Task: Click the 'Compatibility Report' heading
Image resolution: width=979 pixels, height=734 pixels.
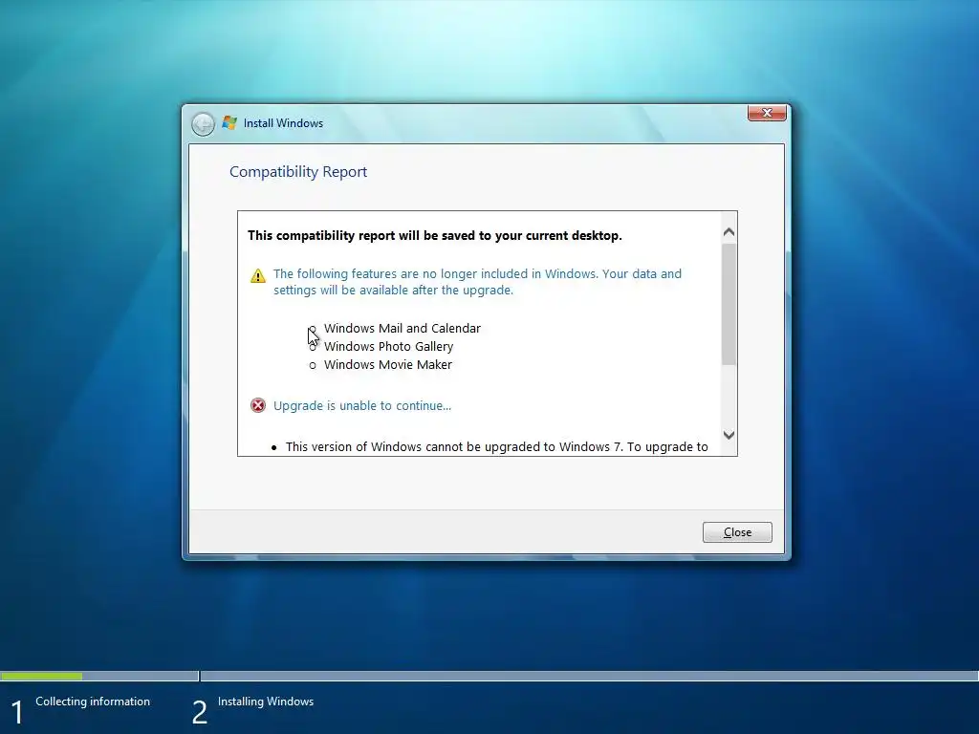Action: pos(298,172)
